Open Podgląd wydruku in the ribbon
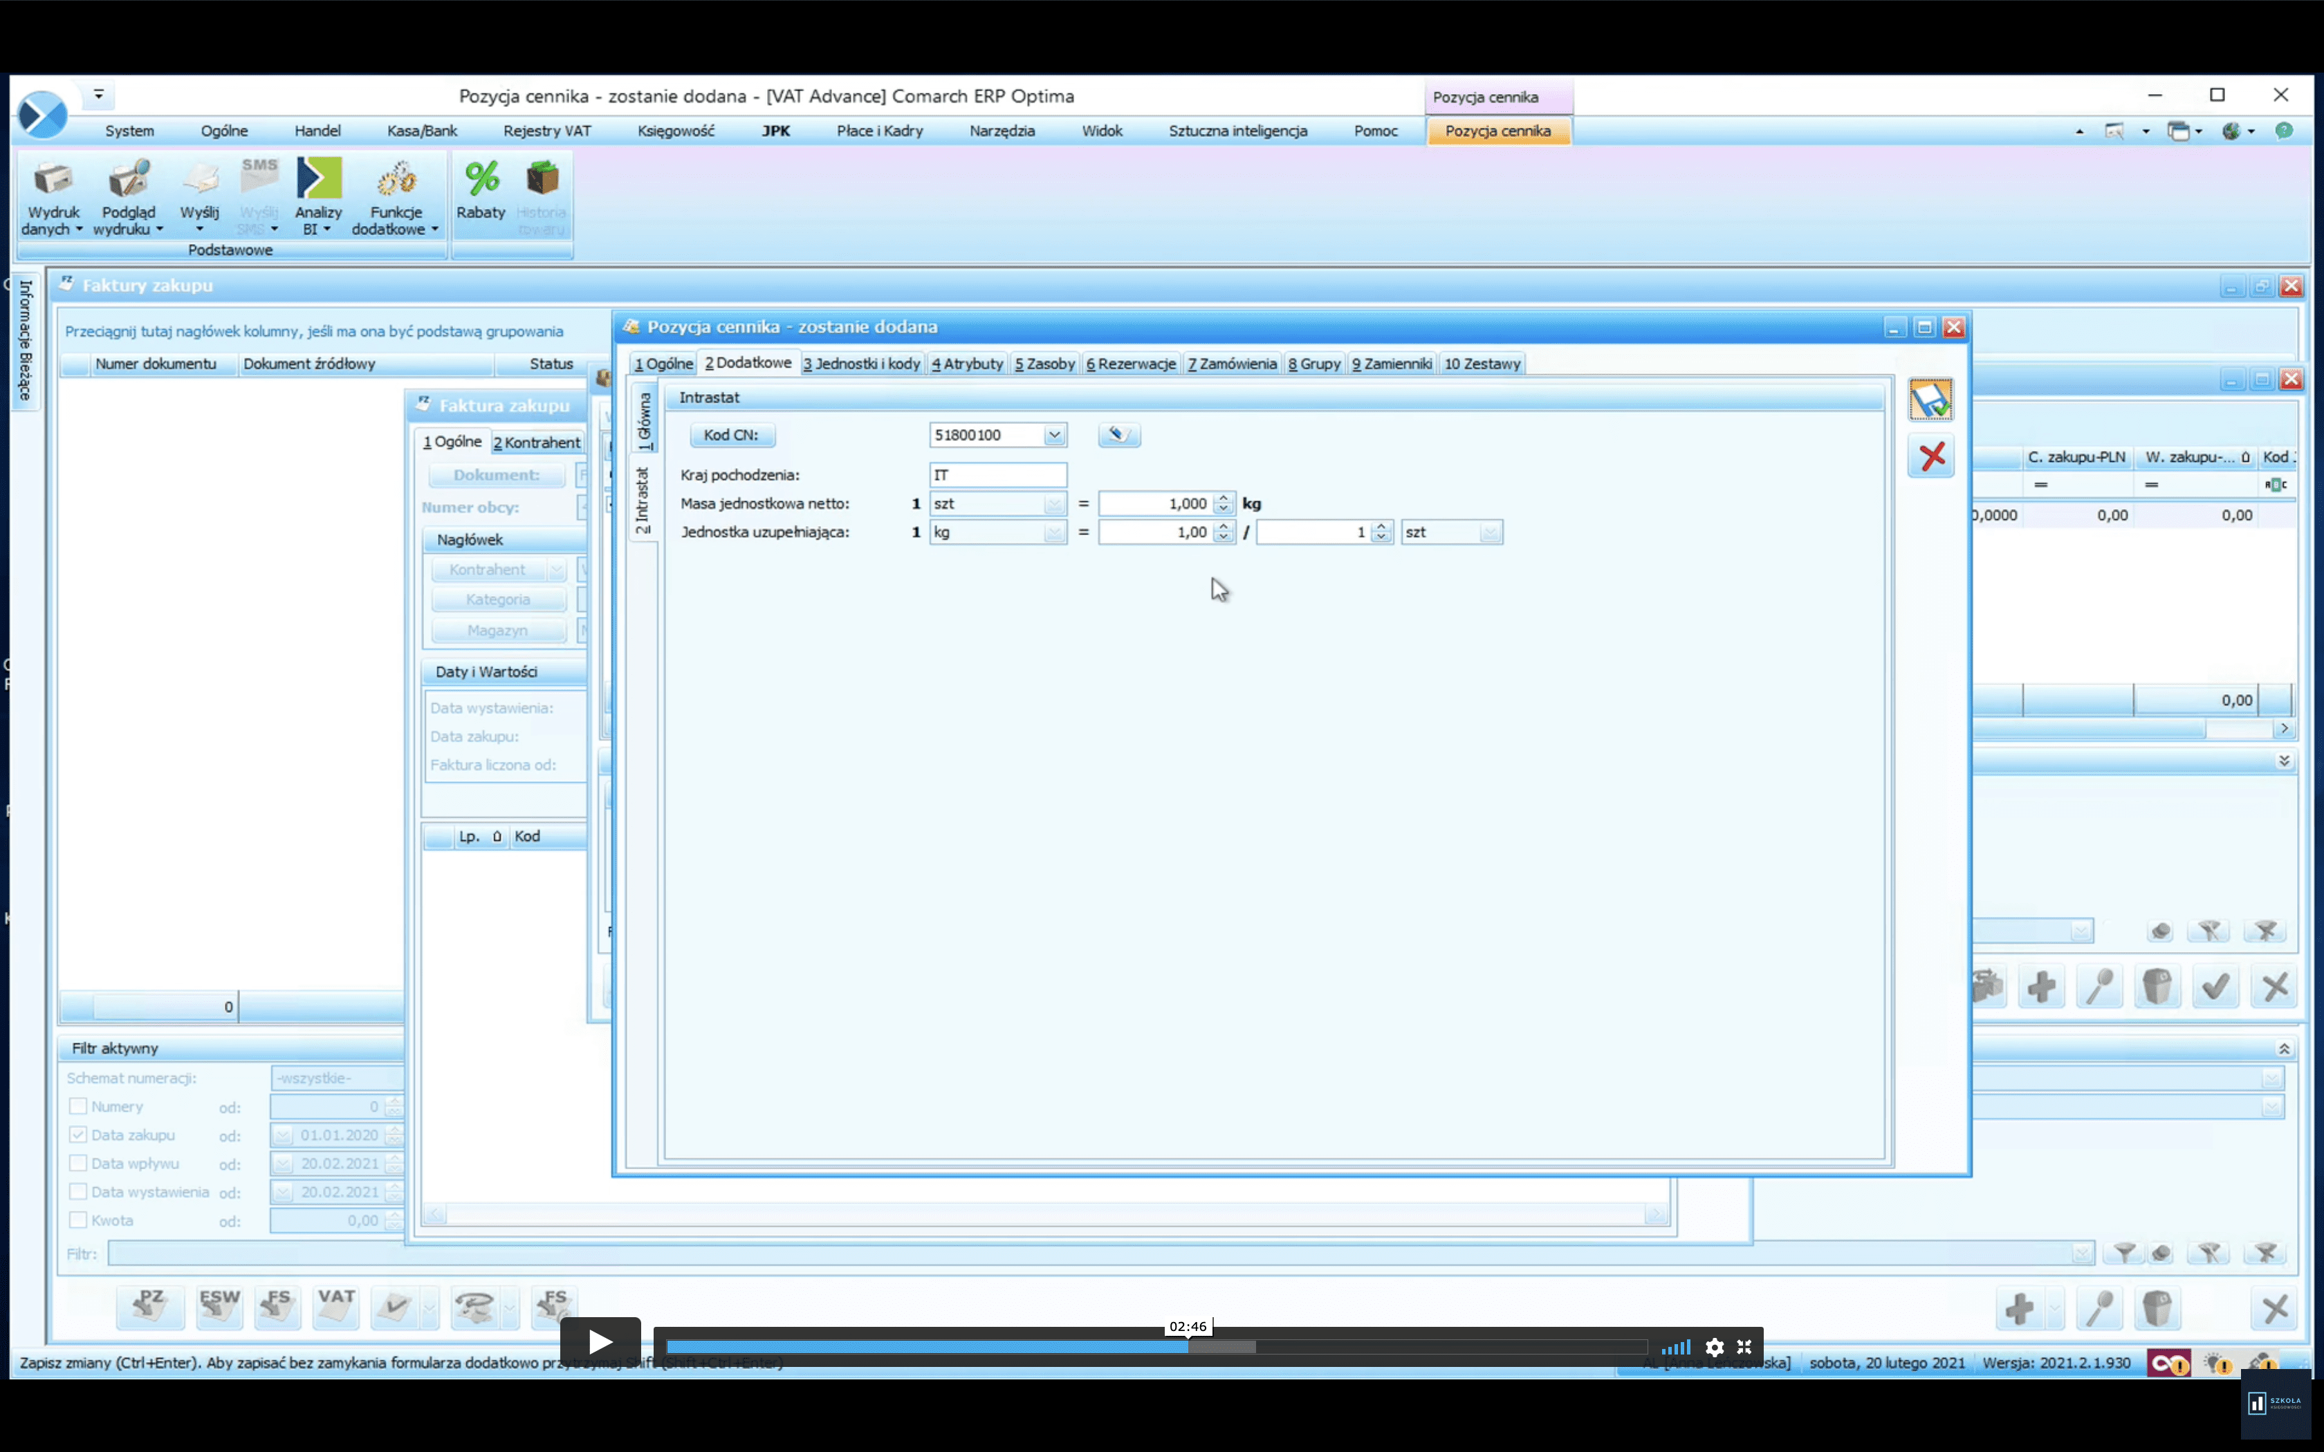 point(128,198)
